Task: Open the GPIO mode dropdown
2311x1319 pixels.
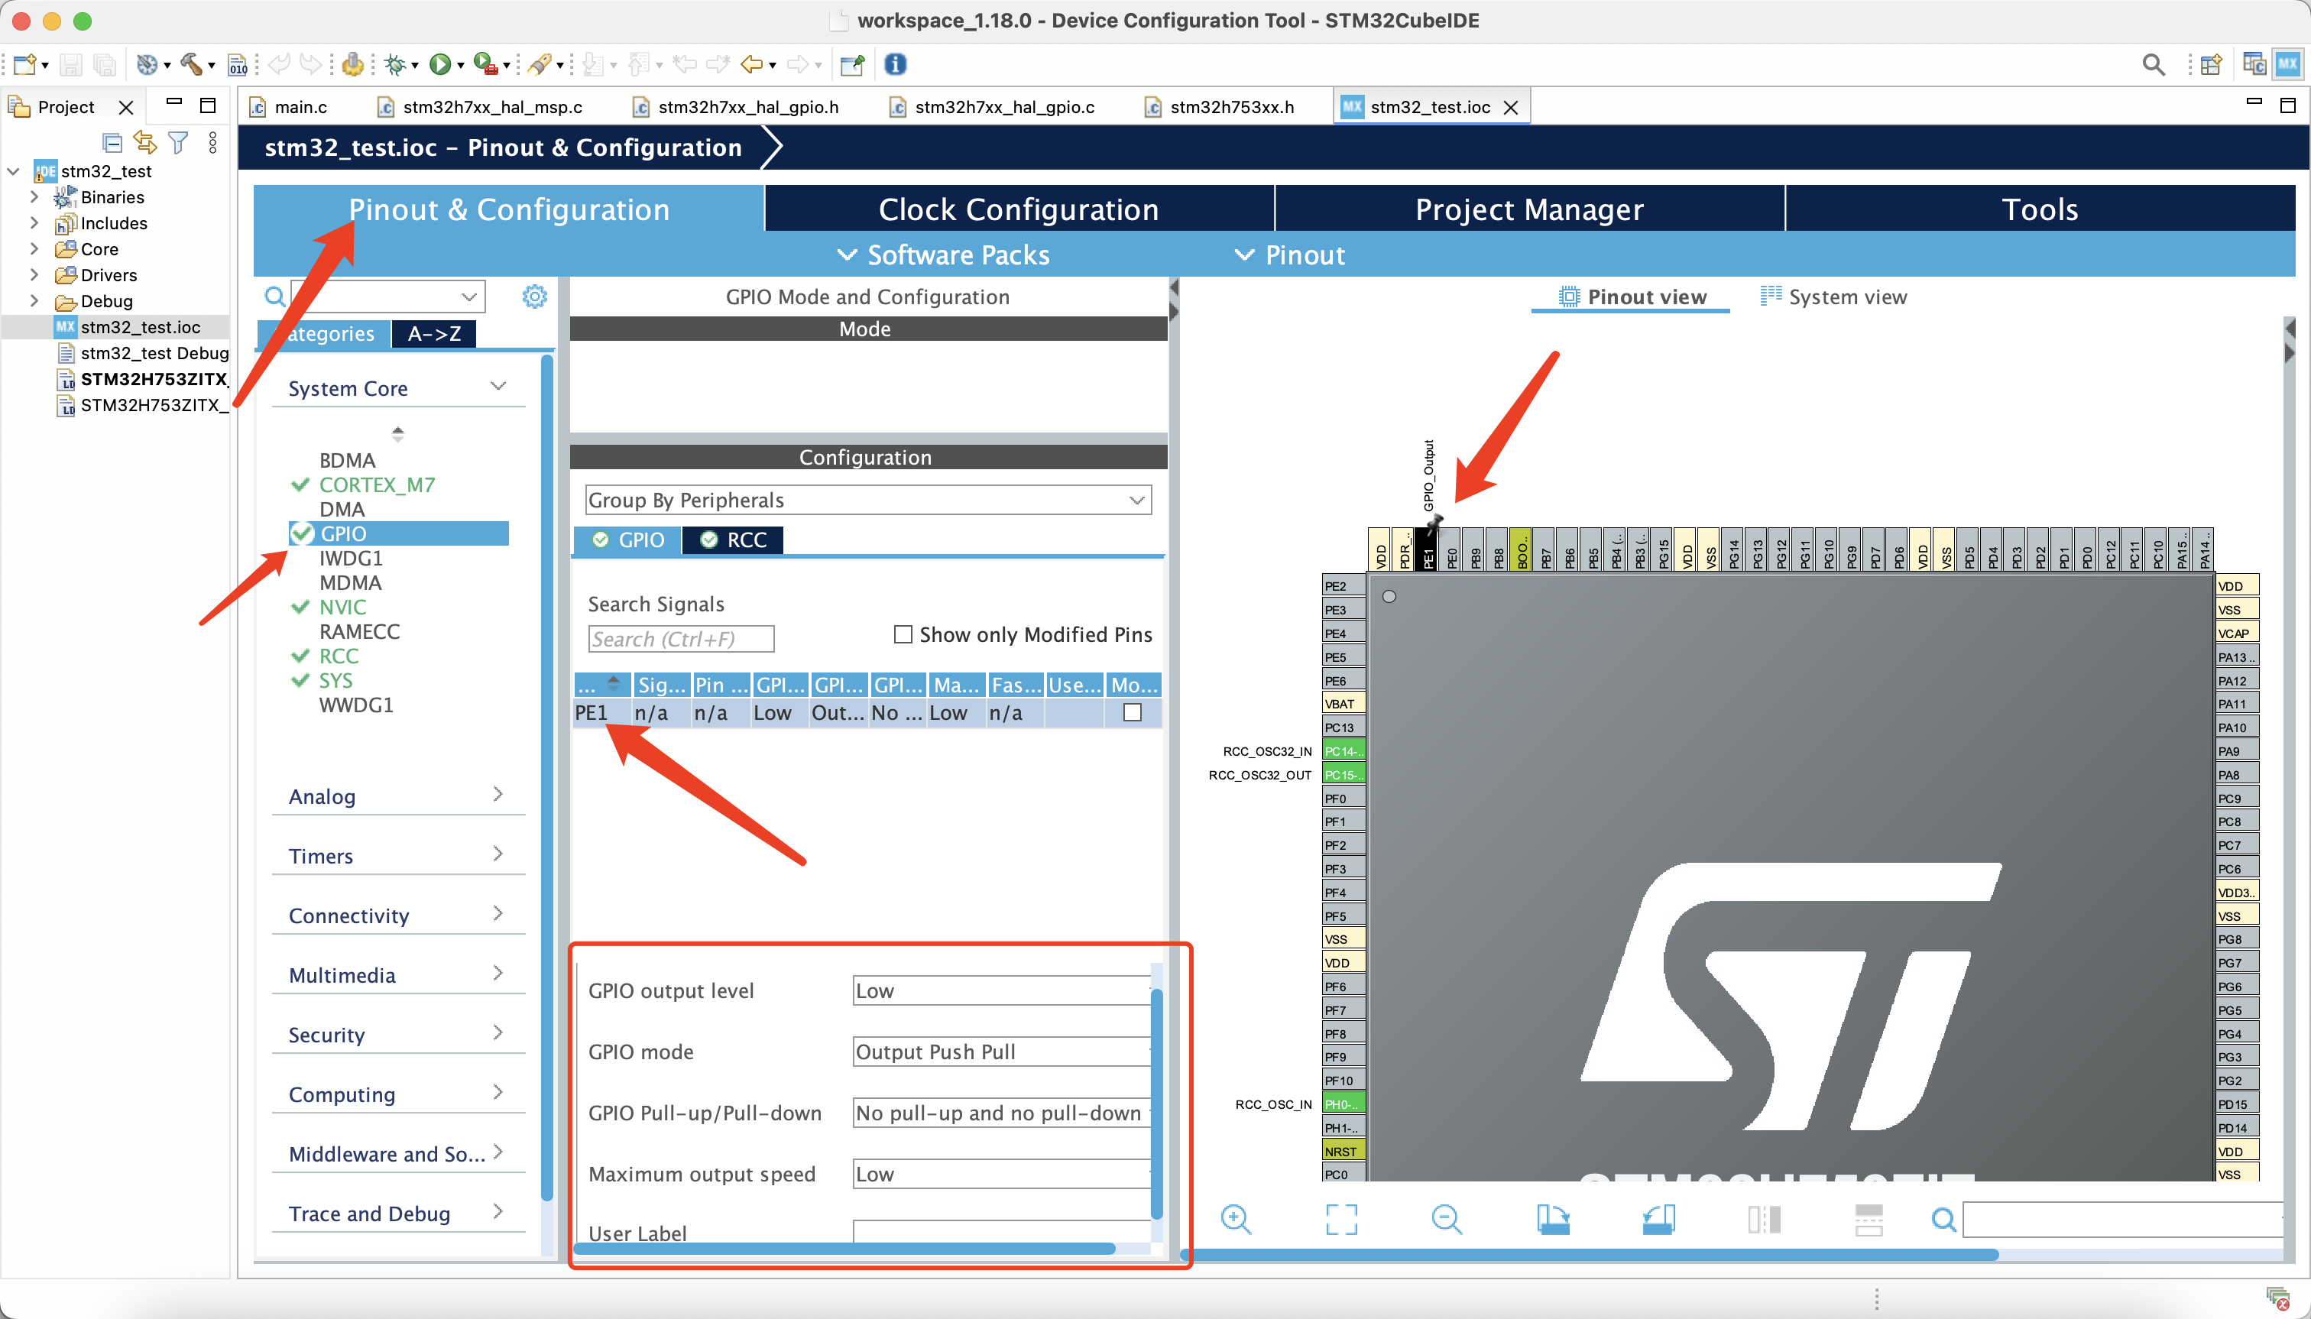Action: point(1001,1052)
